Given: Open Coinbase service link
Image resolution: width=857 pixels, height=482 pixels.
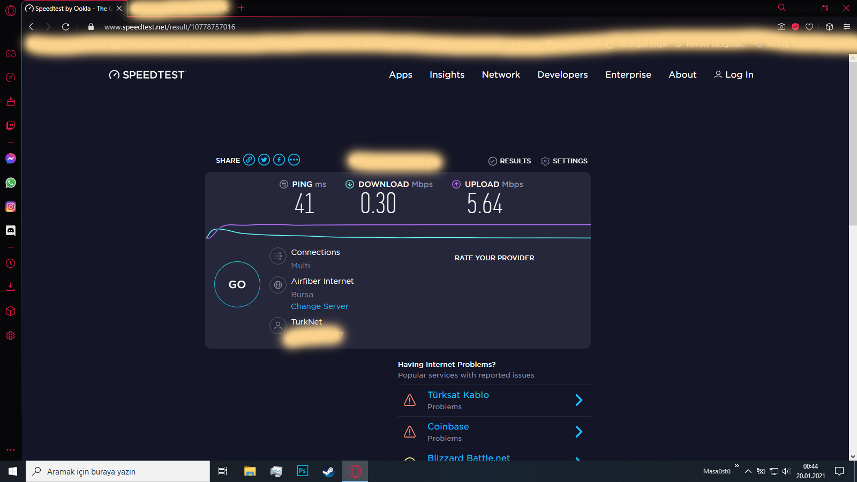Looking at the screenshot, I should 448,426.
